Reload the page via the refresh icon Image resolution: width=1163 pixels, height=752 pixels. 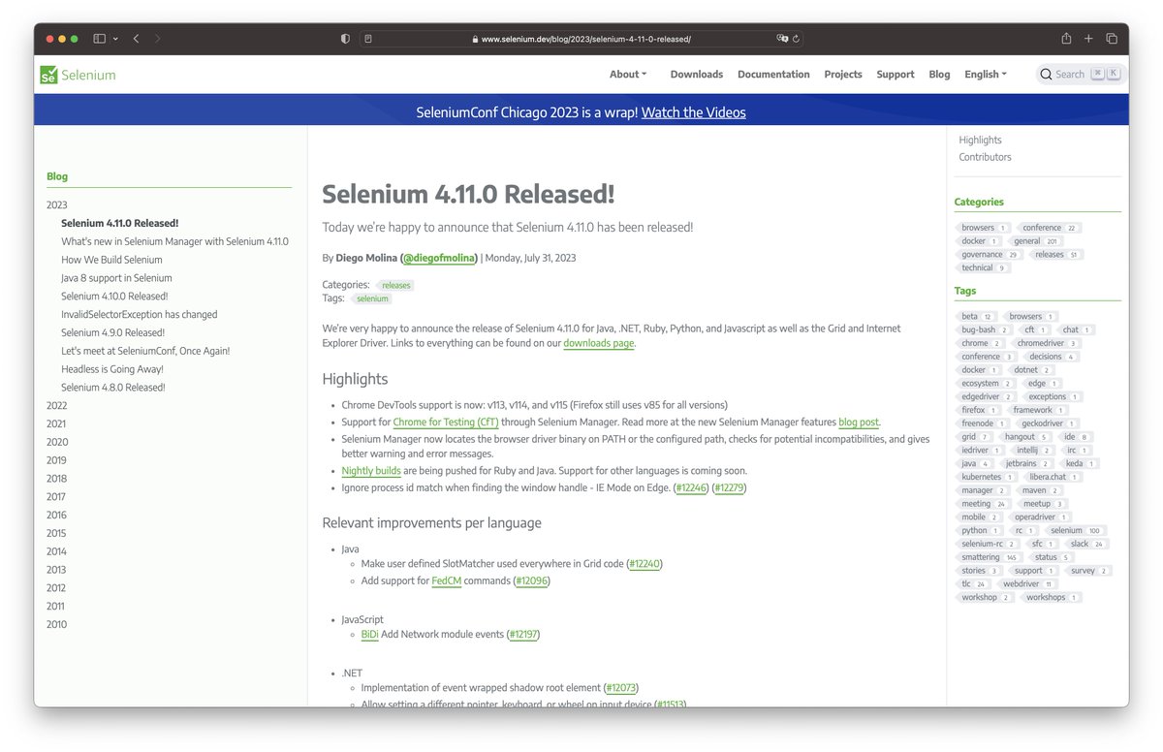tap(795, 38)
